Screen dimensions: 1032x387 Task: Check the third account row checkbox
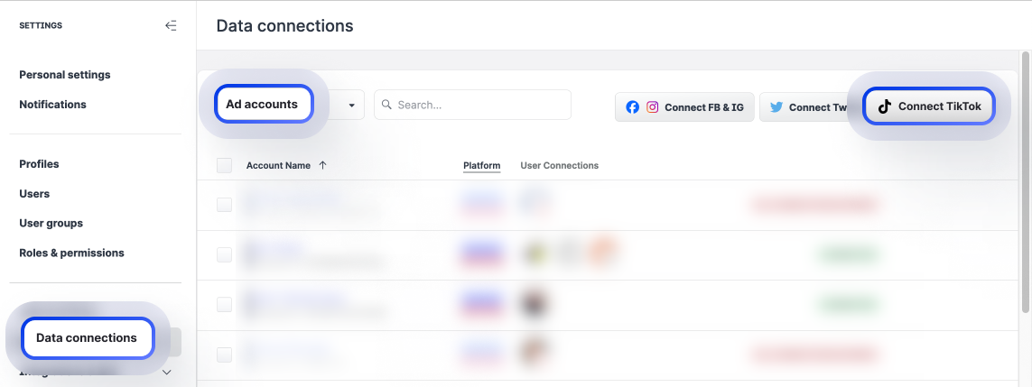coord(224,305)
